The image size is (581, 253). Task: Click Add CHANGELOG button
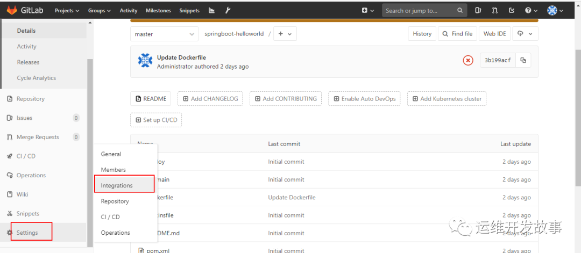(x=210, y=99)
